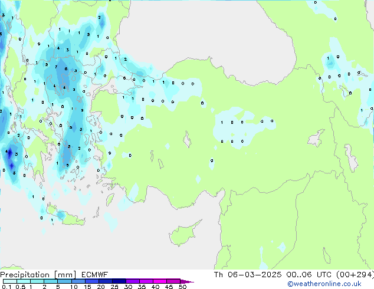Pick the 0.5–1 mm legend swatch
Image resolution: width=374 pixels, height=289 pixels.
tap(24, 281)
